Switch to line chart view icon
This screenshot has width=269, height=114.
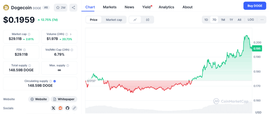135,20
